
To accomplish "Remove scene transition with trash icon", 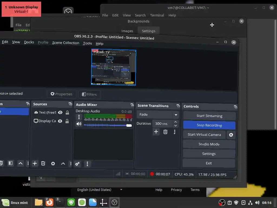I will click(165, 132).
